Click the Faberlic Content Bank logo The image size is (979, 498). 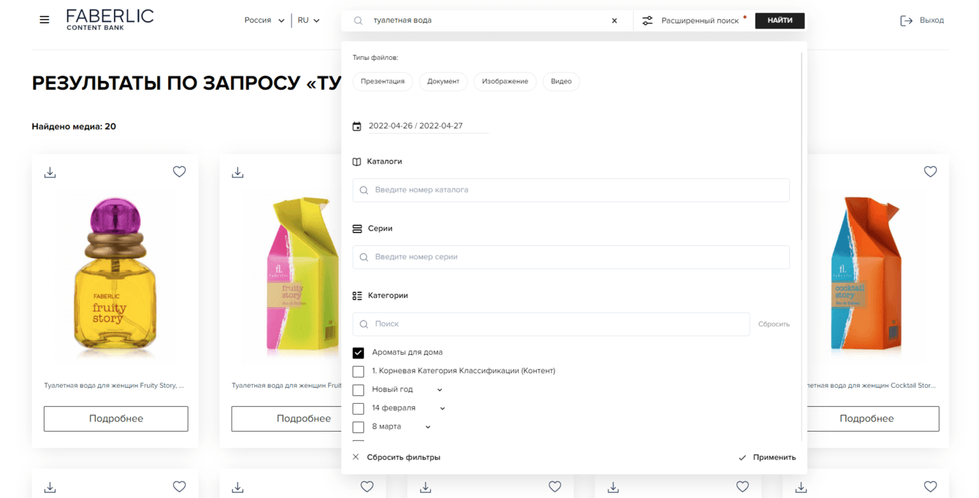(x=110, y=20)
